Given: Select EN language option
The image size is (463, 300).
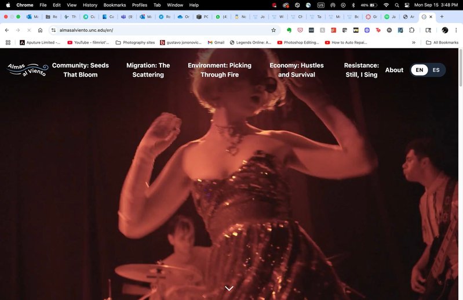Looking at the screenshot, I should tap(420, 70).
